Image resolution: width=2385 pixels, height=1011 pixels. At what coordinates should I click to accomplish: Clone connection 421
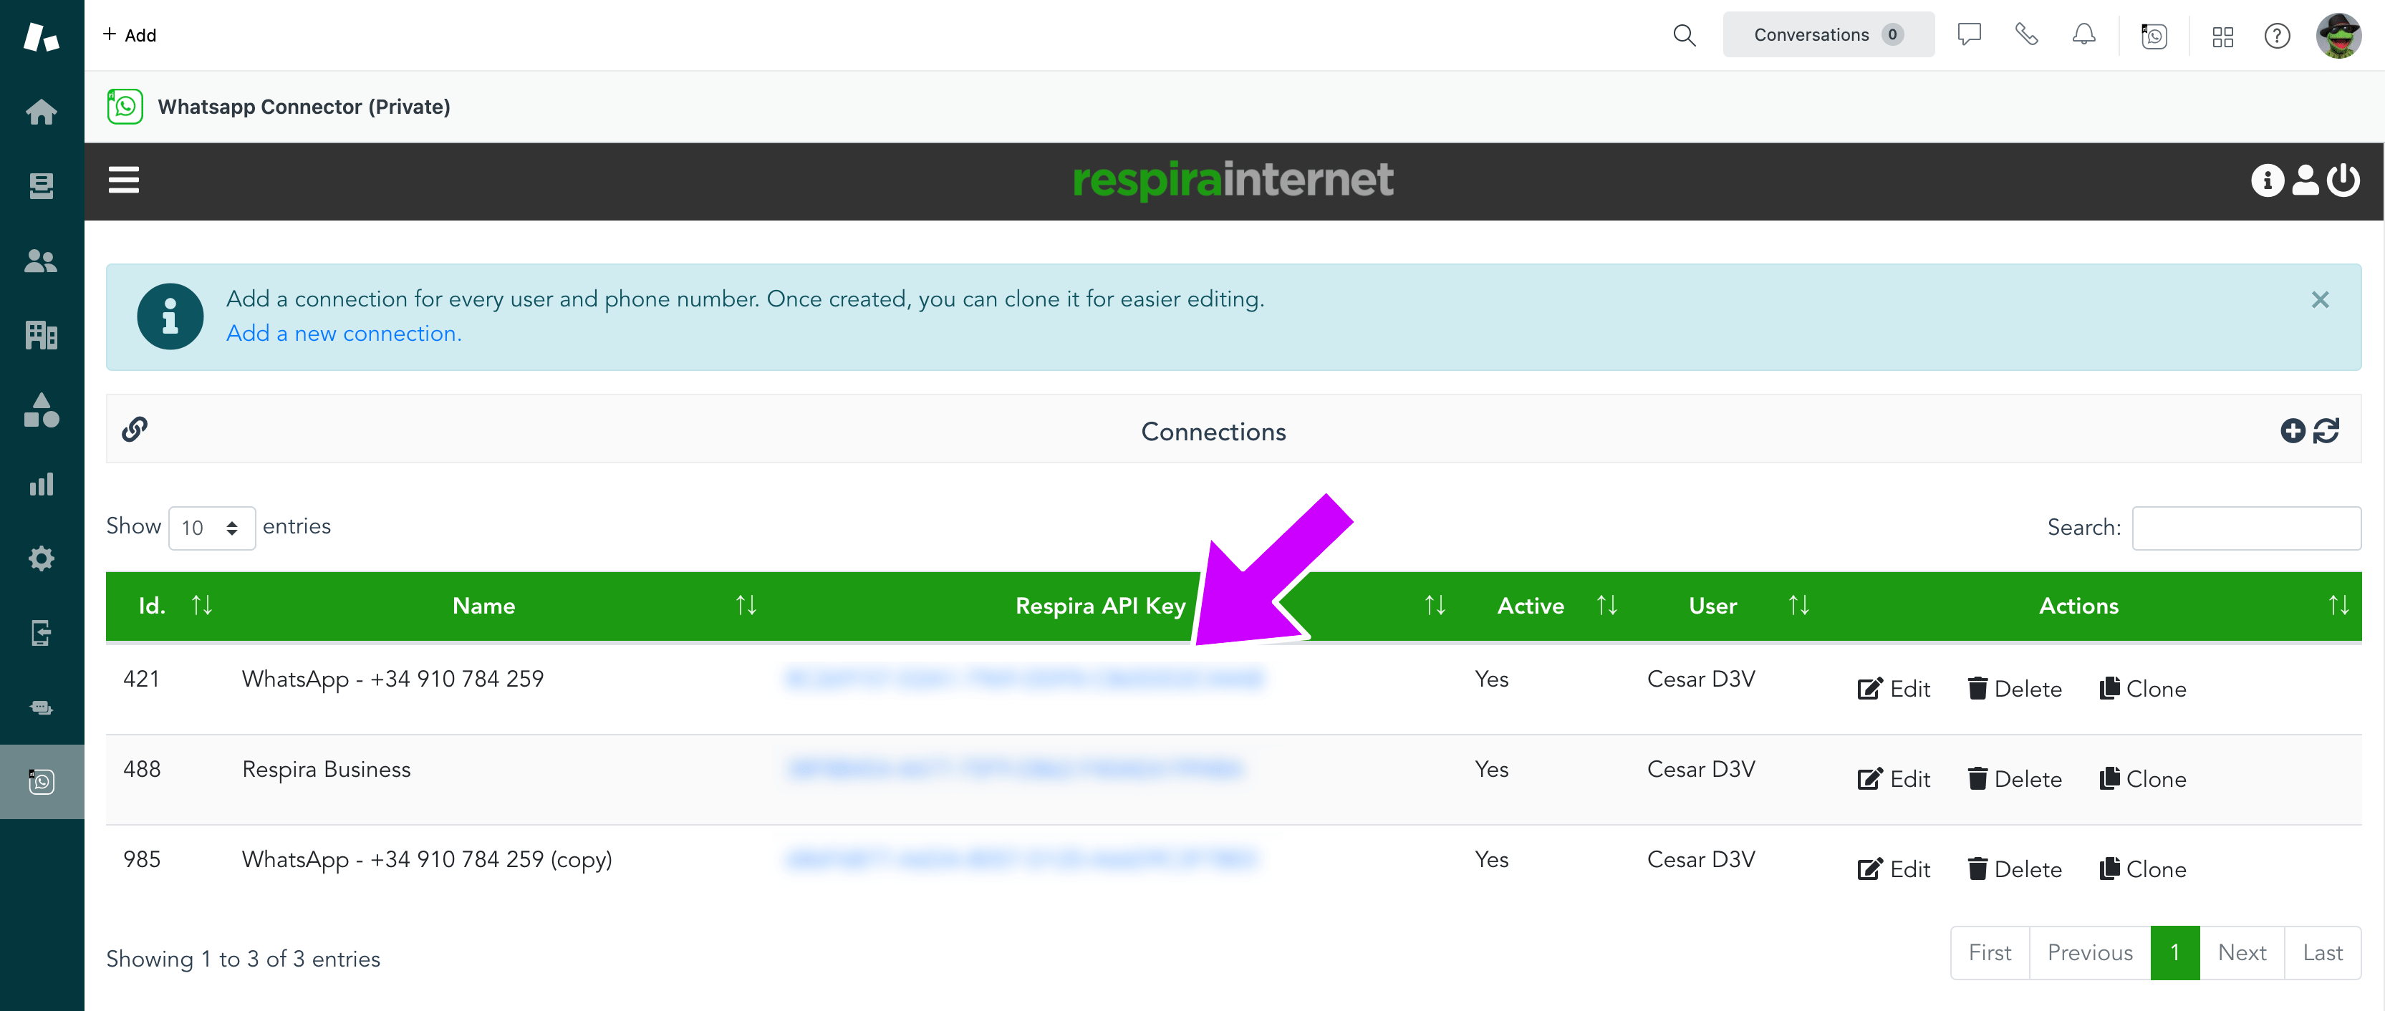2142,689
